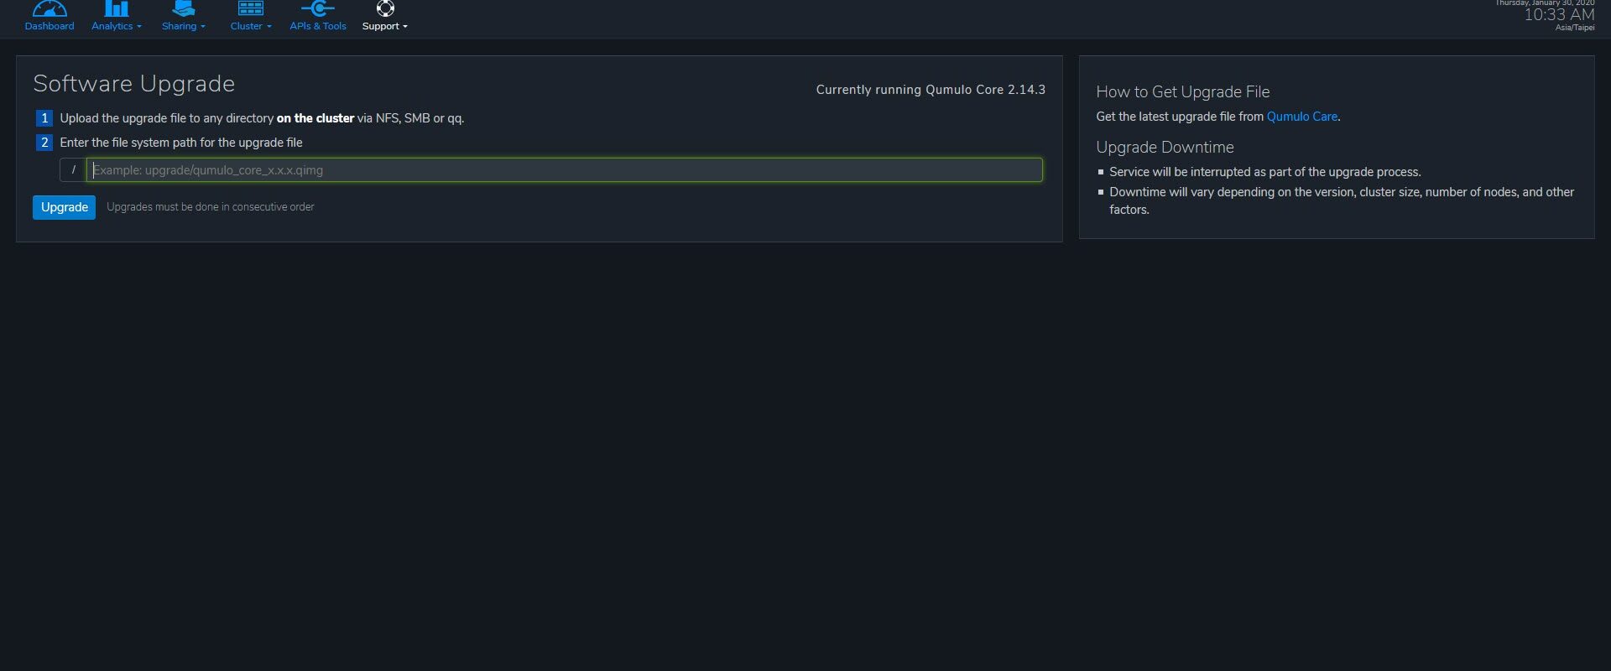Click the Sharing icon
Viewport: 1611px width, 671px height.
pyautogui.click(x=183, y=8)
